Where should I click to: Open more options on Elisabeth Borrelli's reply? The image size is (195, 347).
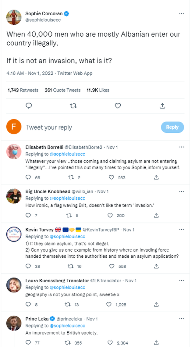point(182,147)
